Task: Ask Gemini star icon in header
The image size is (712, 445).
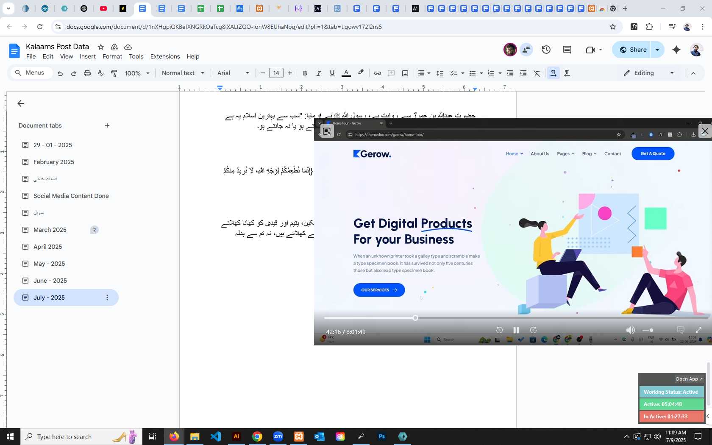Action: click(x=676, y=50)
